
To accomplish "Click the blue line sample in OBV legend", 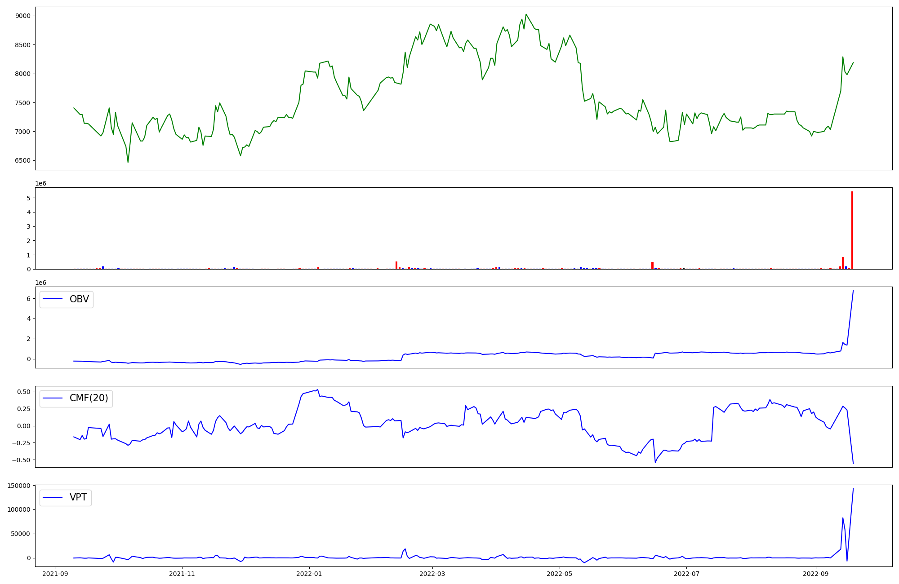I will point(53,299).
